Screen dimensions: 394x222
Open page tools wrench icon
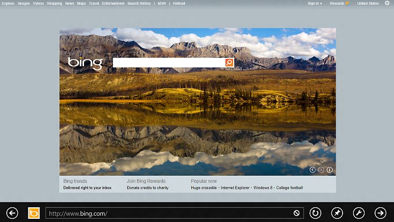coord(359,213)
